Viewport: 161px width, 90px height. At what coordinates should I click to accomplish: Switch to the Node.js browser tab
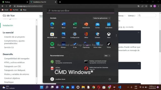[15, 2]
